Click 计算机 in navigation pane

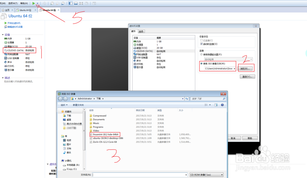[x=68, y=161]
